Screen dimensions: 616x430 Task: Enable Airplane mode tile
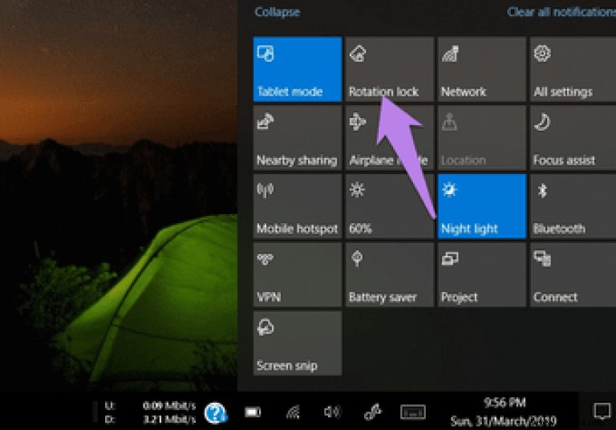pyautogui.click(x=390, y=137)
